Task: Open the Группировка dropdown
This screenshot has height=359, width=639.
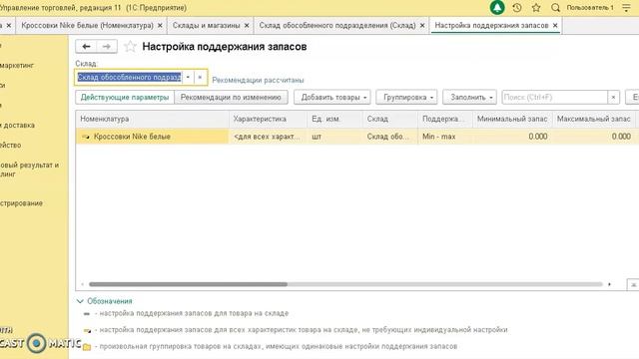Action: 406,98
